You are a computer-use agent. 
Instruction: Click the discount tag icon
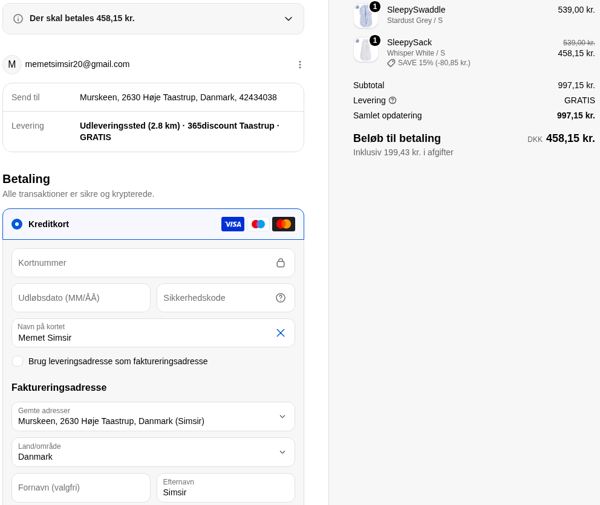[x=391, y=63]
